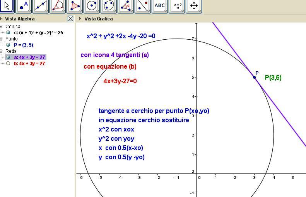306x197 pixels.
Task: Collapse the Vista Grafica header triangle
Action: click(80, 19)
